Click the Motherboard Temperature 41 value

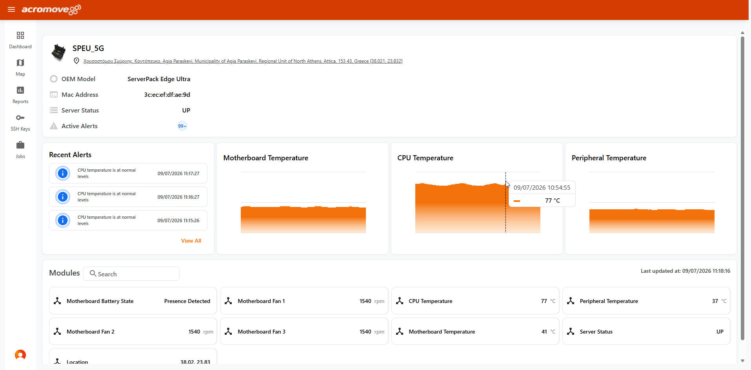544,332
